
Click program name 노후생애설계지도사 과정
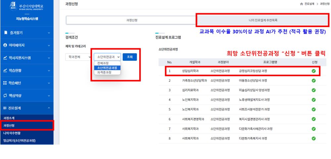[254, 100]
